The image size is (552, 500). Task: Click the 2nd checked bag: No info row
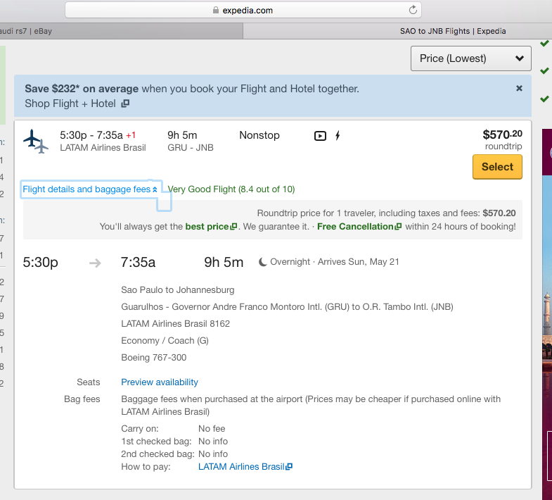click(174, 454)
